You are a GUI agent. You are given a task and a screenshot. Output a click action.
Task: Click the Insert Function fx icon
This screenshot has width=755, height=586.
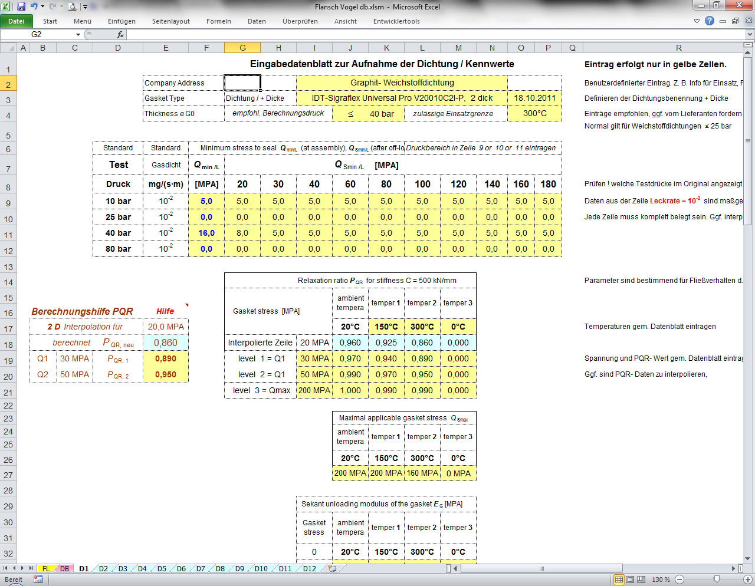click(120, 35)
